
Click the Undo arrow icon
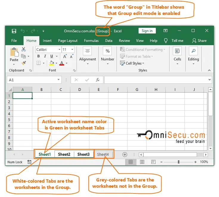[23, 31]
